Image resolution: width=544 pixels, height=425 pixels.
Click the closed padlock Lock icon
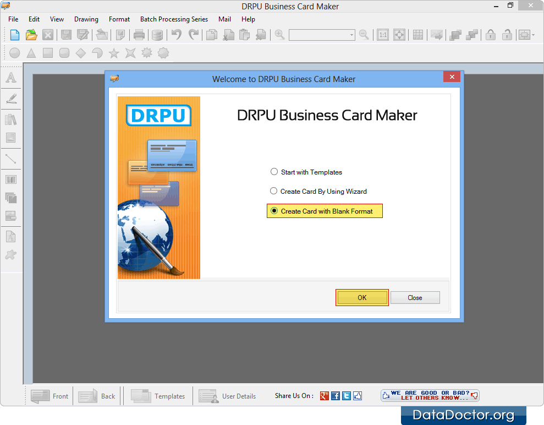pyautogui.click(x=490, y=35)
